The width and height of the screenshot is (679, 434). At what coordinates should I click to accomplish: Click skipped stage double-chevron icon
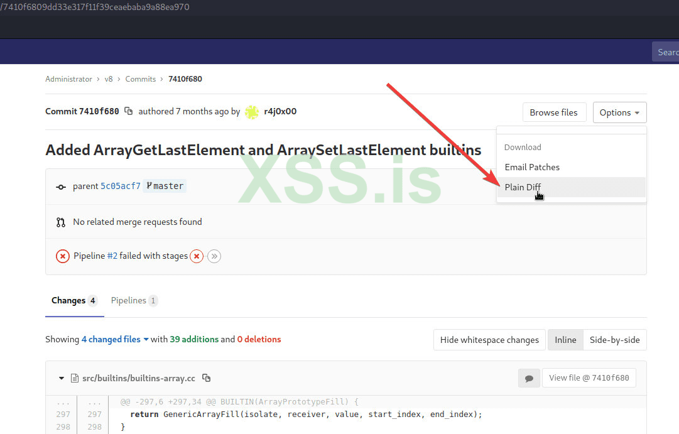pyautogui.click(x=214, y=256)
